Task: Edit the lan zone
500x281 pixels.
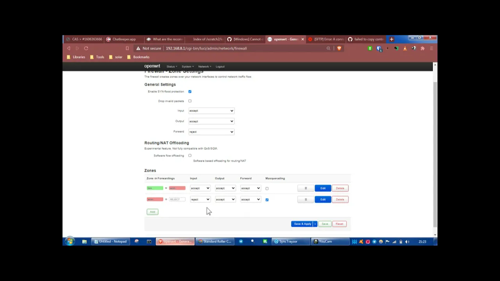Action: [x=323, y=188]
